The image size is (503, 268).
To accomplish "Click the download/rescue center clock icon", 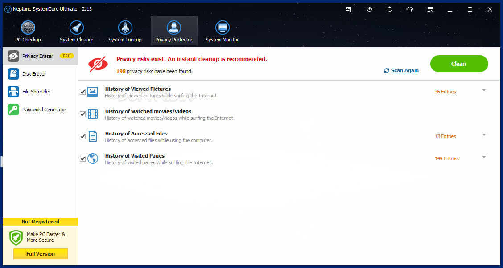I will pos(369,9).
